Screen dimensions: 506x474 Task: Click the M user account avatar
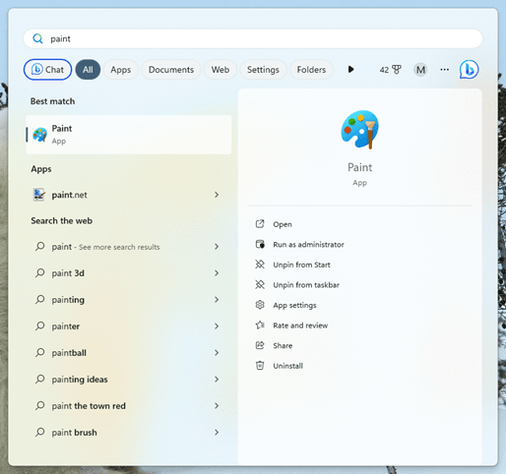(x=420, y=70)
